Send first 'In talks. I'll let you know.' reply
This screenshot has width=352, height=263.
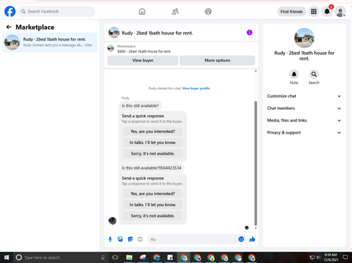(x=153, y=143)
